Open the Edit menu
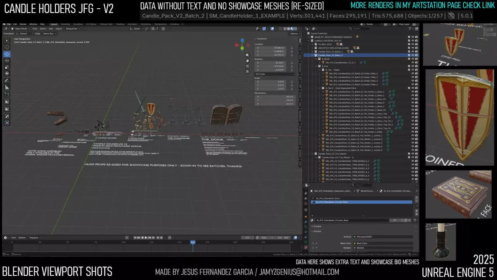Viewport: 497px width, 280px height. (x=15, y=24)
